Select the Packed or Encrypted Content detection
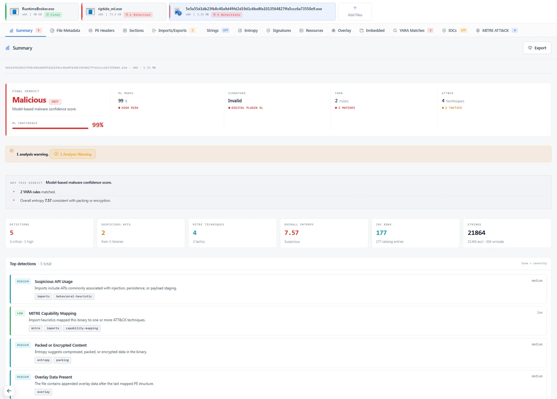Image resolution: width=557 pixels, height=399 pixels. [278, 352]
